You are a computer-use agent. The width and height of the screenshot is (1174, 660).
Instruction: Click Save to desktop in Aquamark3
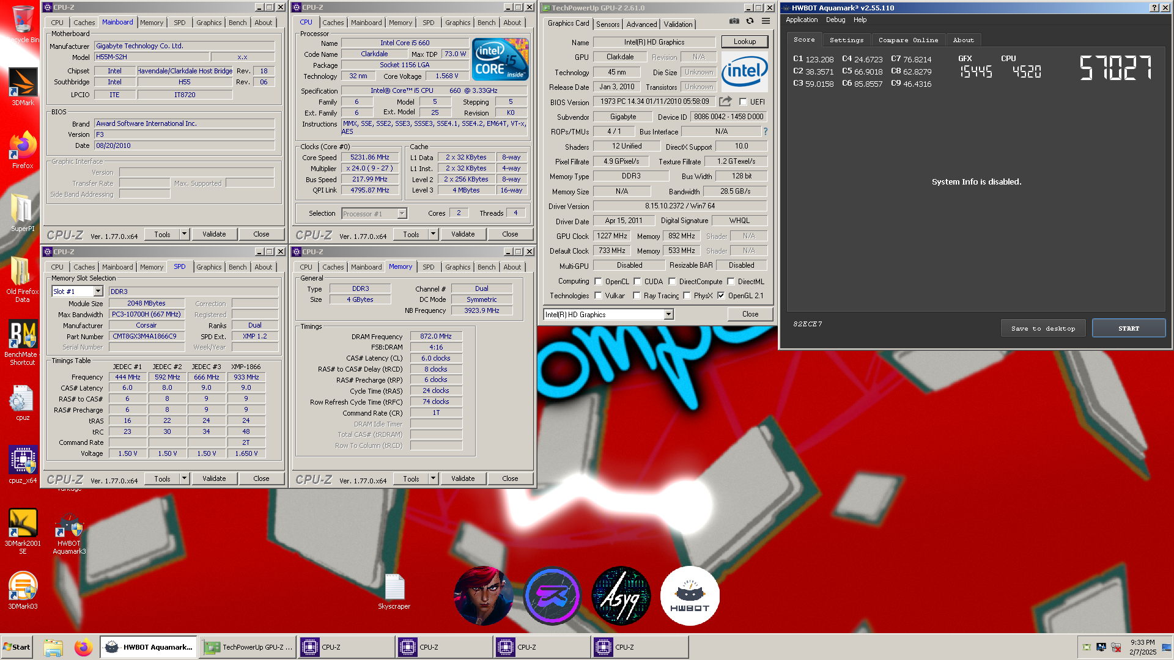1043,328
